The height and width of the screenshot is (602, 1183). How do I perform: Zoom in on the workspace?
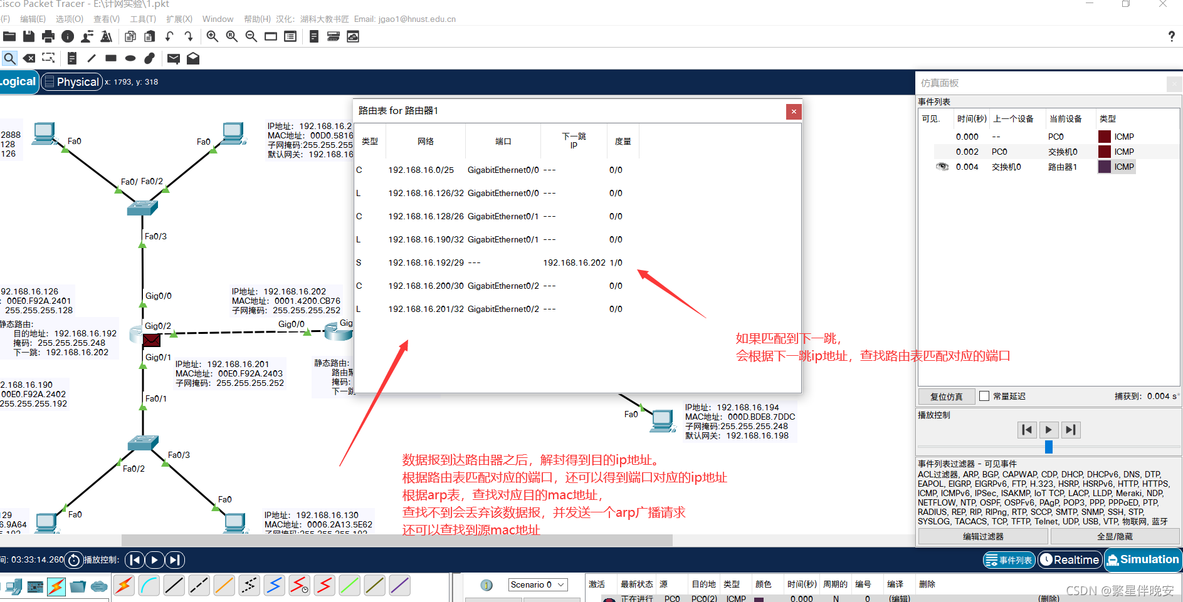pyautogui.click(x=213, y=36)
